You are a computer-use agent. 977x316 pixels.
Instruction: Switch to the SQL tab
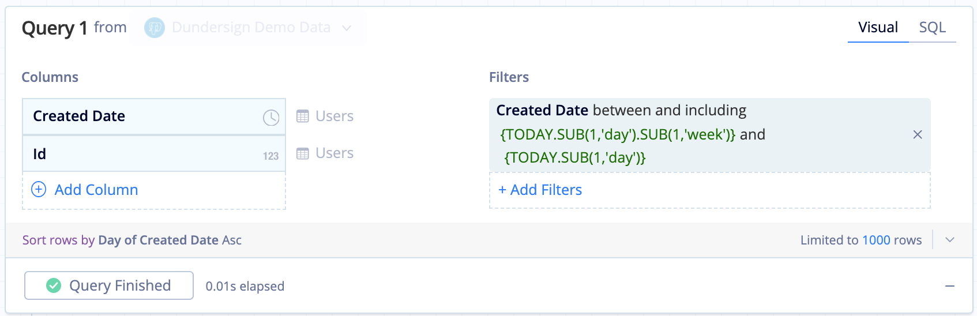click(x=932, y=28)
